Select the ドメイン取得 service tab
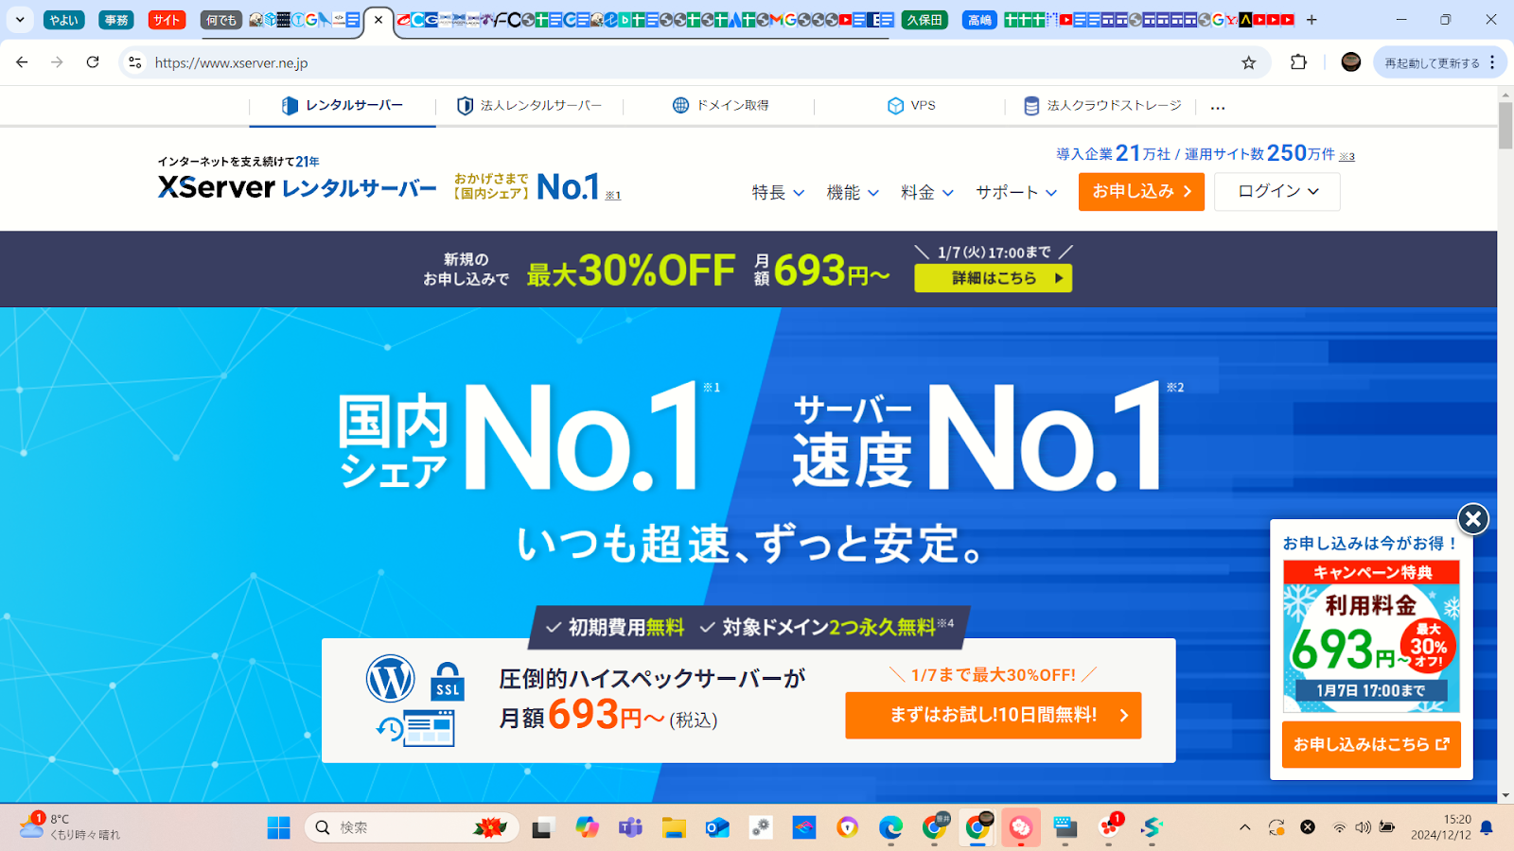The height and width of the screenshot is (851, 1514). click(x=720, y=106)
